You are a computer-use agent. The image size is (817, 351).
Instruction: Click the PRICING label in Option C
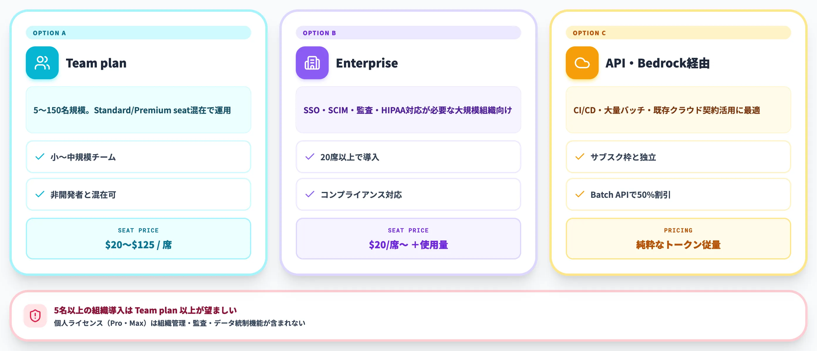coord(678,230)
